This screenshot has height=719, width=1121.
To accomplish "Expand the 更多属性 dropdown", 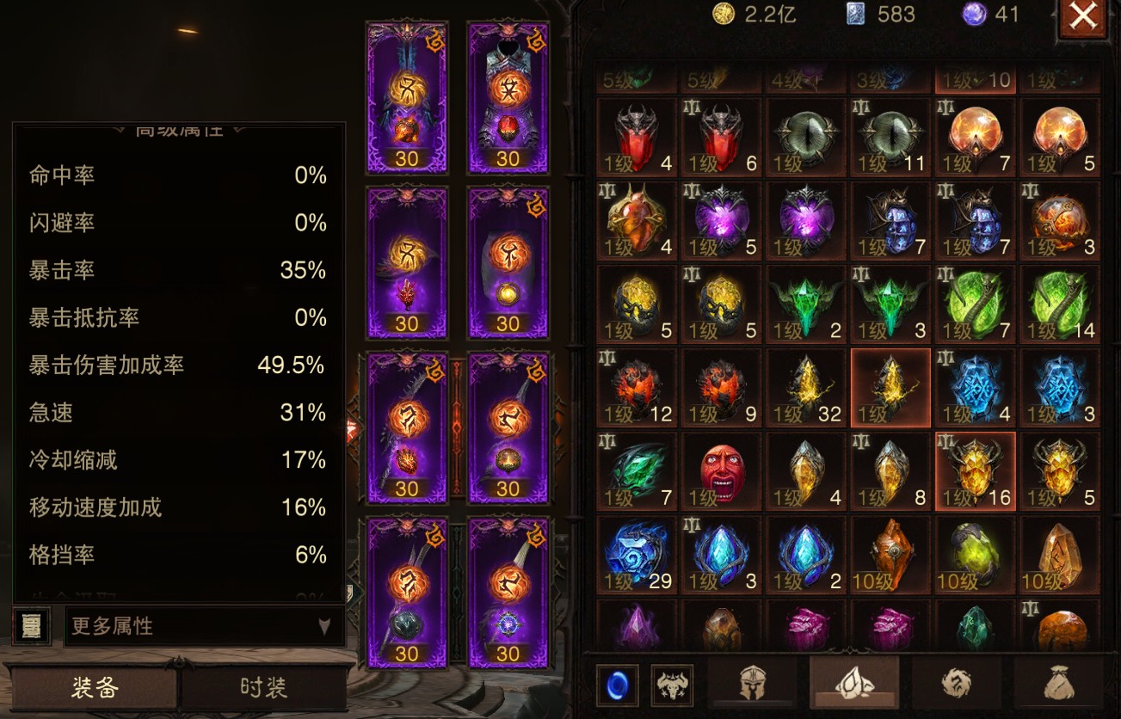I will point(204,626).
